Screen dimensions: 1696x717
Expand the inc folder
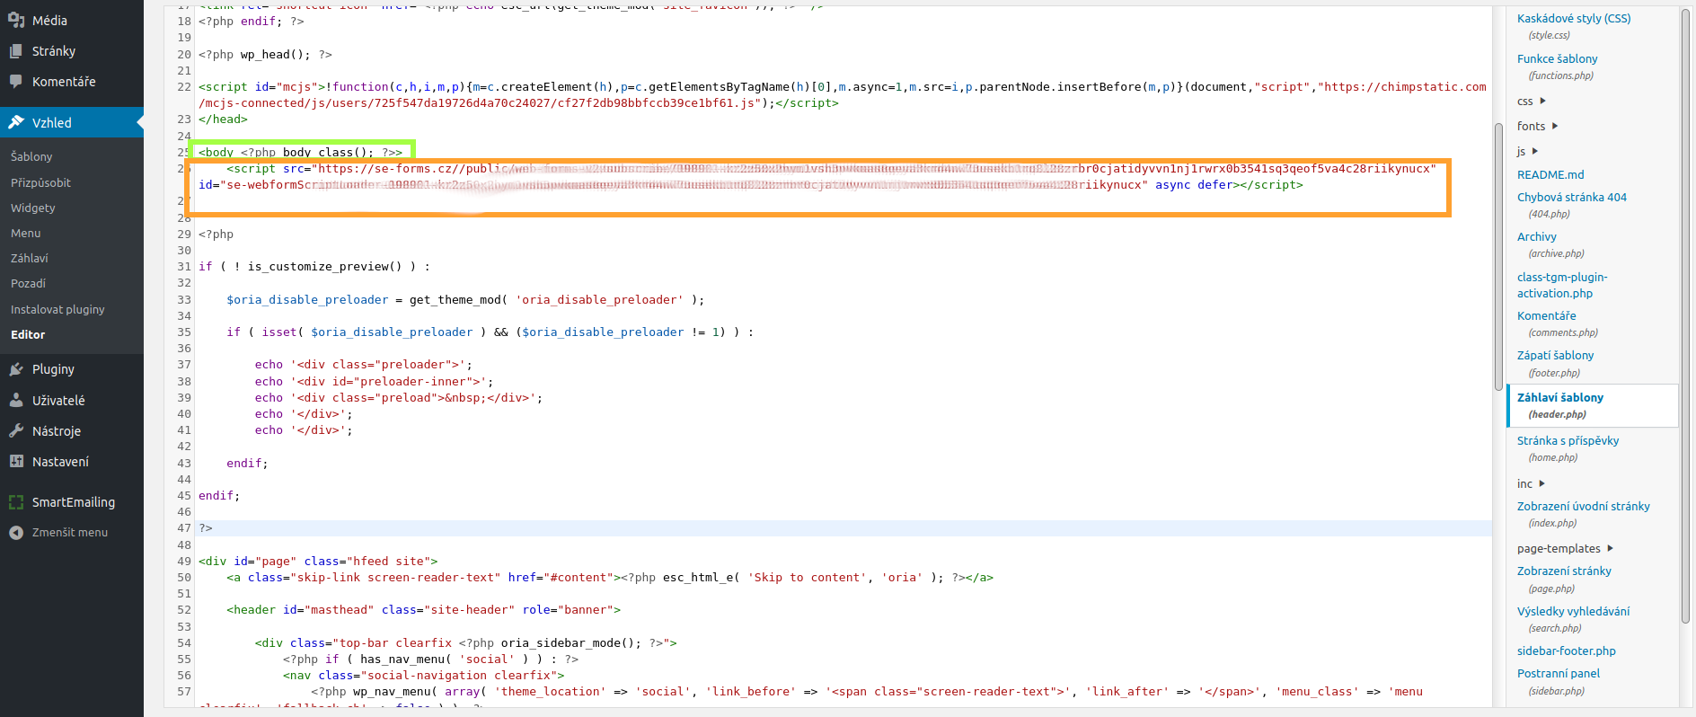point(1531,484)
